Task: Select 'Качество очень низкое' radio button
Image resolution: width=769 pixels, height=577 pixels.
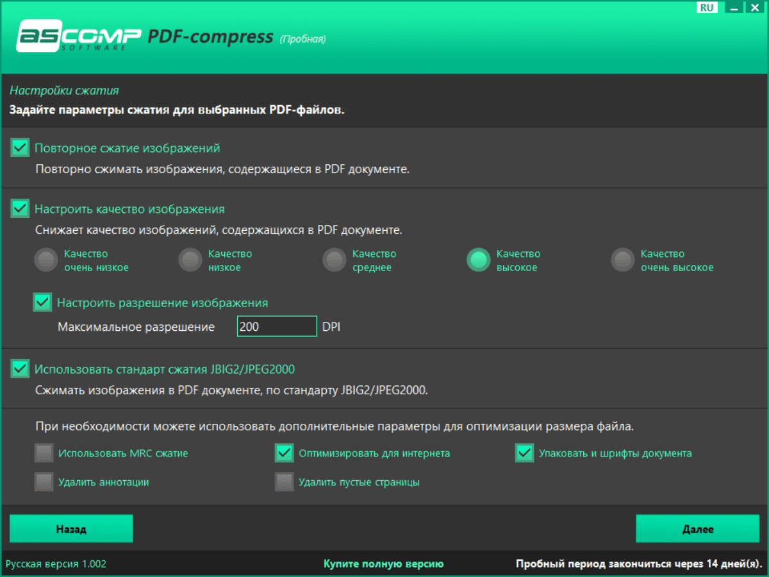Action: pos(45,260)
